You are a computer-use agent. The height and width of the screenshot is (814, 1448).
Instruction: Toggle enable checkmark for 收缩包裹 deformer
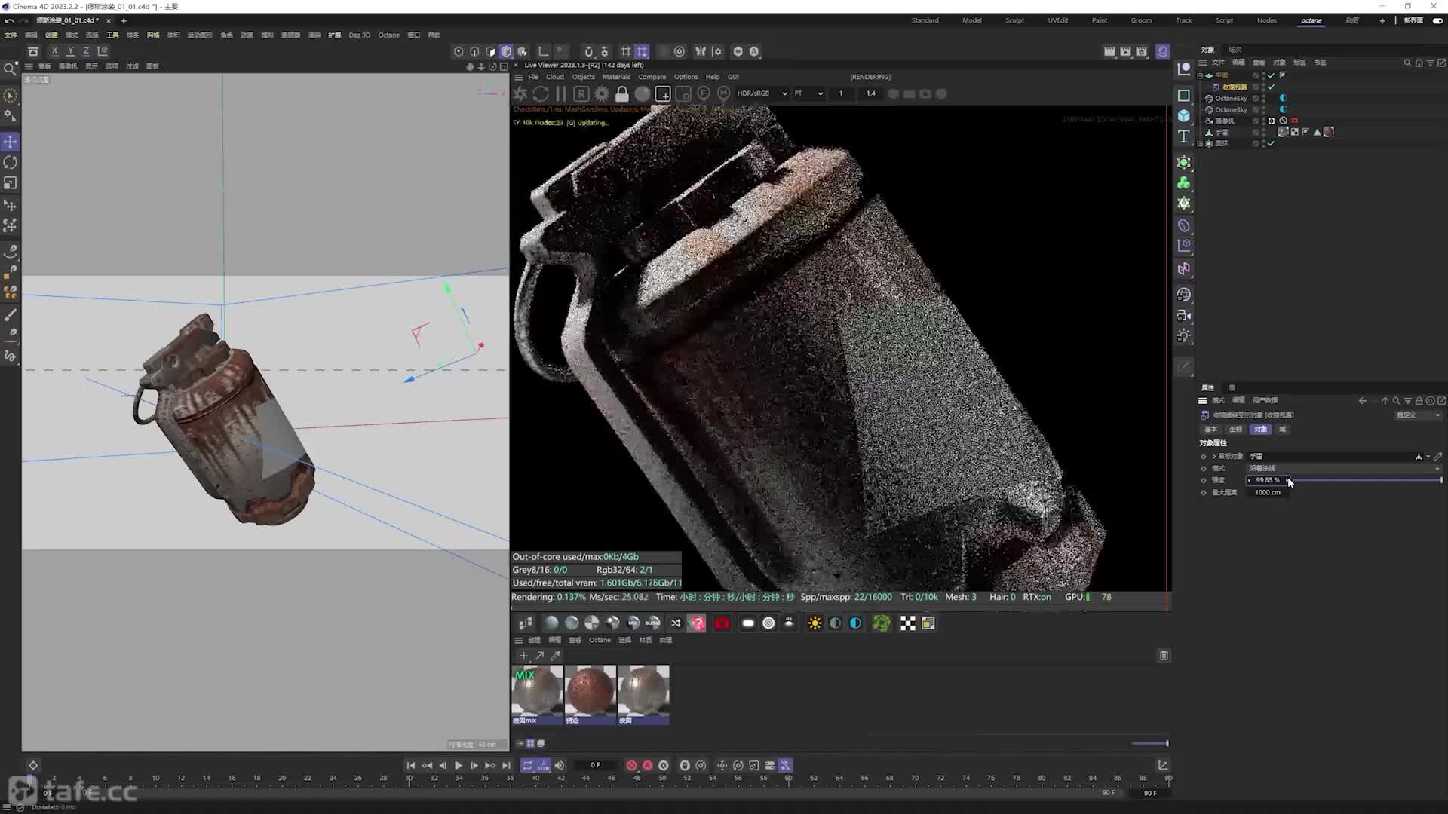click(1271, 87)
